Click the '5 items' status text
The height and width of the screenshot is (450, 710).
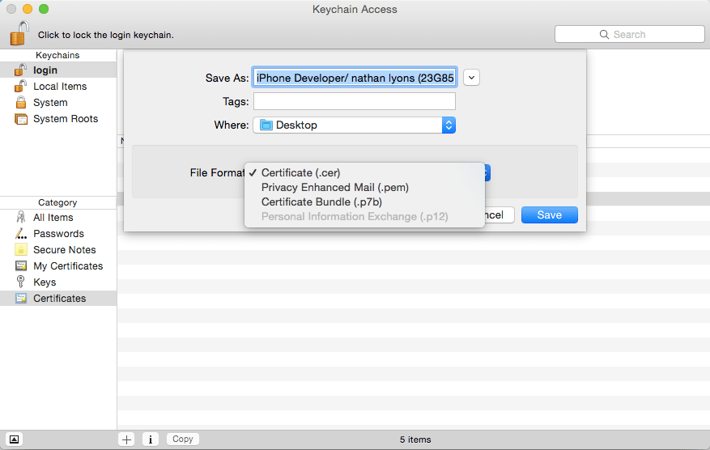pyautogui.click(x=415, y=439)
